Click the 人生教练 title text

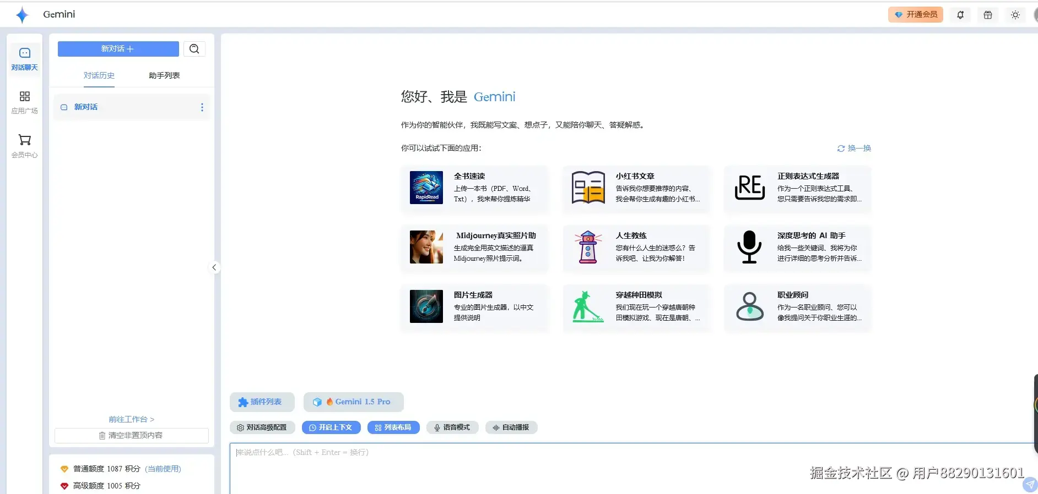tap(631, 235)
